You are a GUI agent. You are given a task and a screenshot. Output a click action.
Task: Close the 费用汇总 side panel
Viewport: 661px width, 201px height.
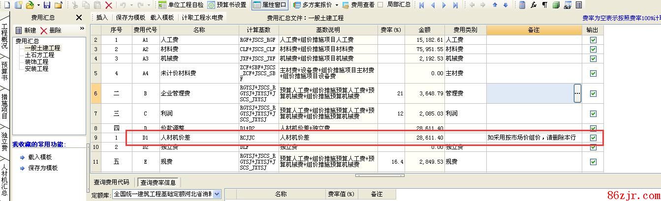[79, 18]
